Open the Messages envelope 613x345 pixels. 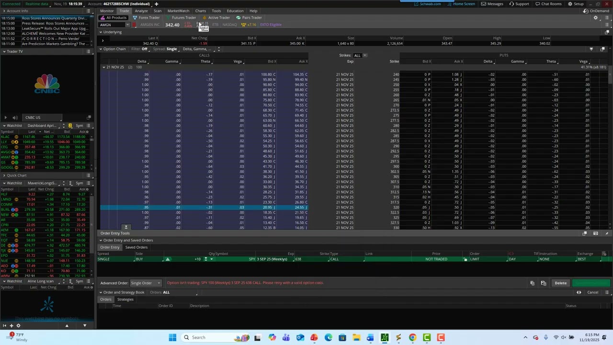click(x=492, y=4)
